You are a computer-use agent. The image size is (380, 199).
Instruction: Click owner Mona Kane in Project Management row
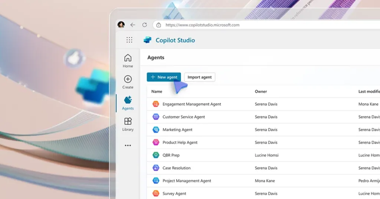point(265,180)
